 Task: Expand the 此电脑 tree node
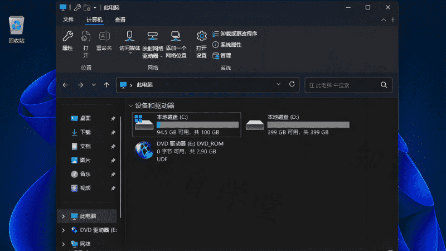(x=64, y=216)
